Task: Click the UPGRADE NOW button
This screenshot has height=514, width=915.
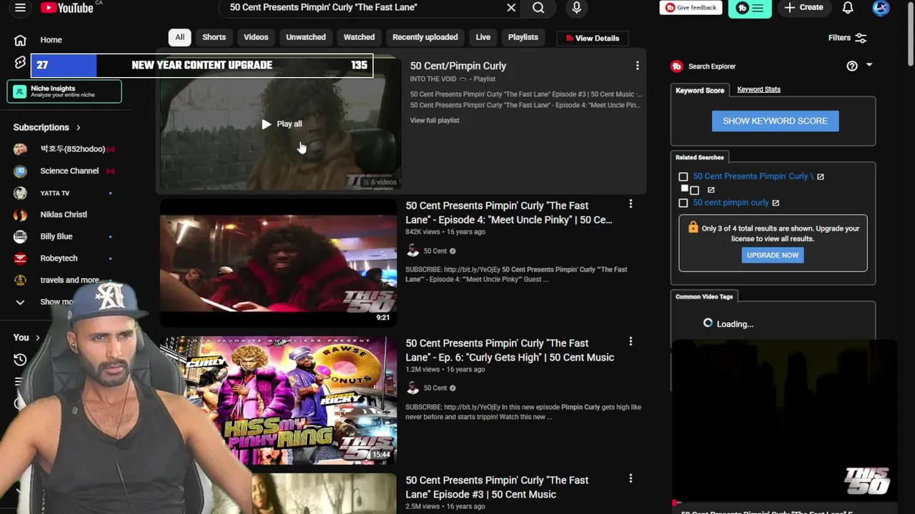Action: tap(773, 255)
